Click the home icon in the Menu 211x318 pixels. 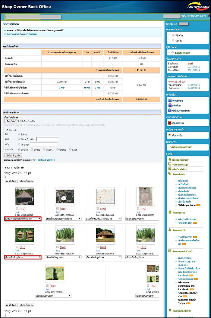point(170,159)
